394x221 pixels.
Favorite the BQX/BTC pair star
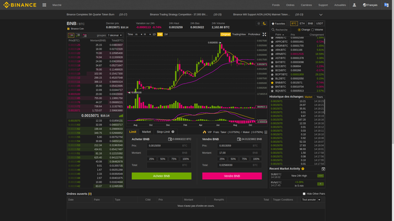click(x=272, y=91)
